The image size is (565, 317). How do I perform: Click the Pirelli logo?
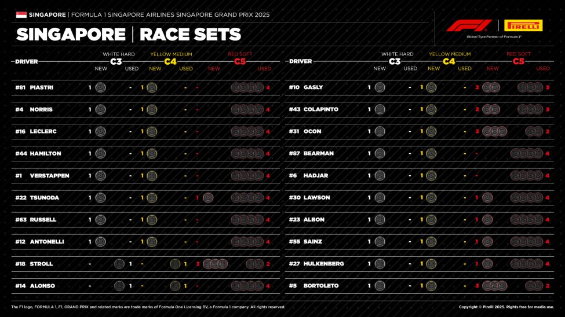(x=523, y=25)
